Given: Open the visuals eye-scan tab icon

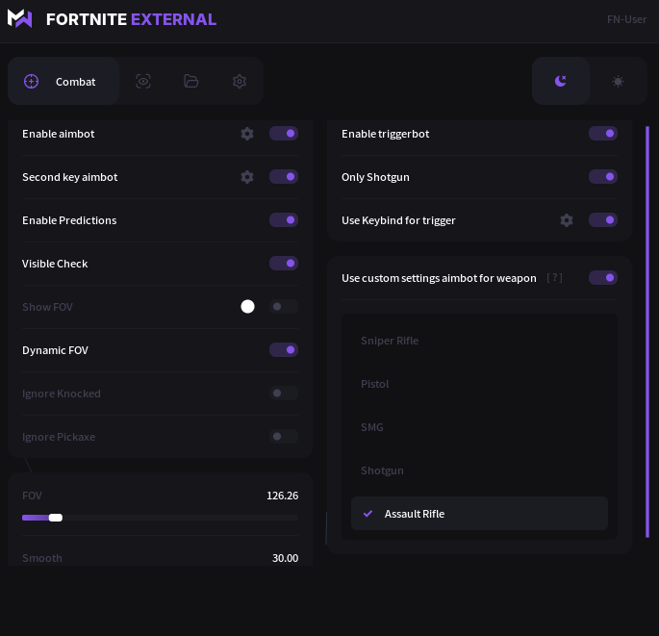Looking at the screenshot, I should pos(143,81).
